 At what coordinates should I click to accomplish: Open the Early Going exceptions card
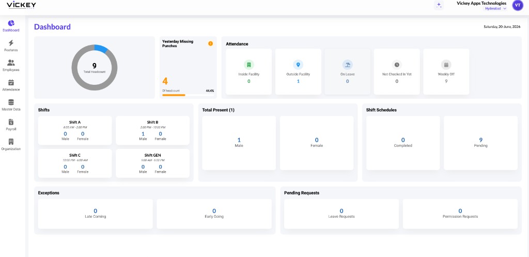(214, 214)
